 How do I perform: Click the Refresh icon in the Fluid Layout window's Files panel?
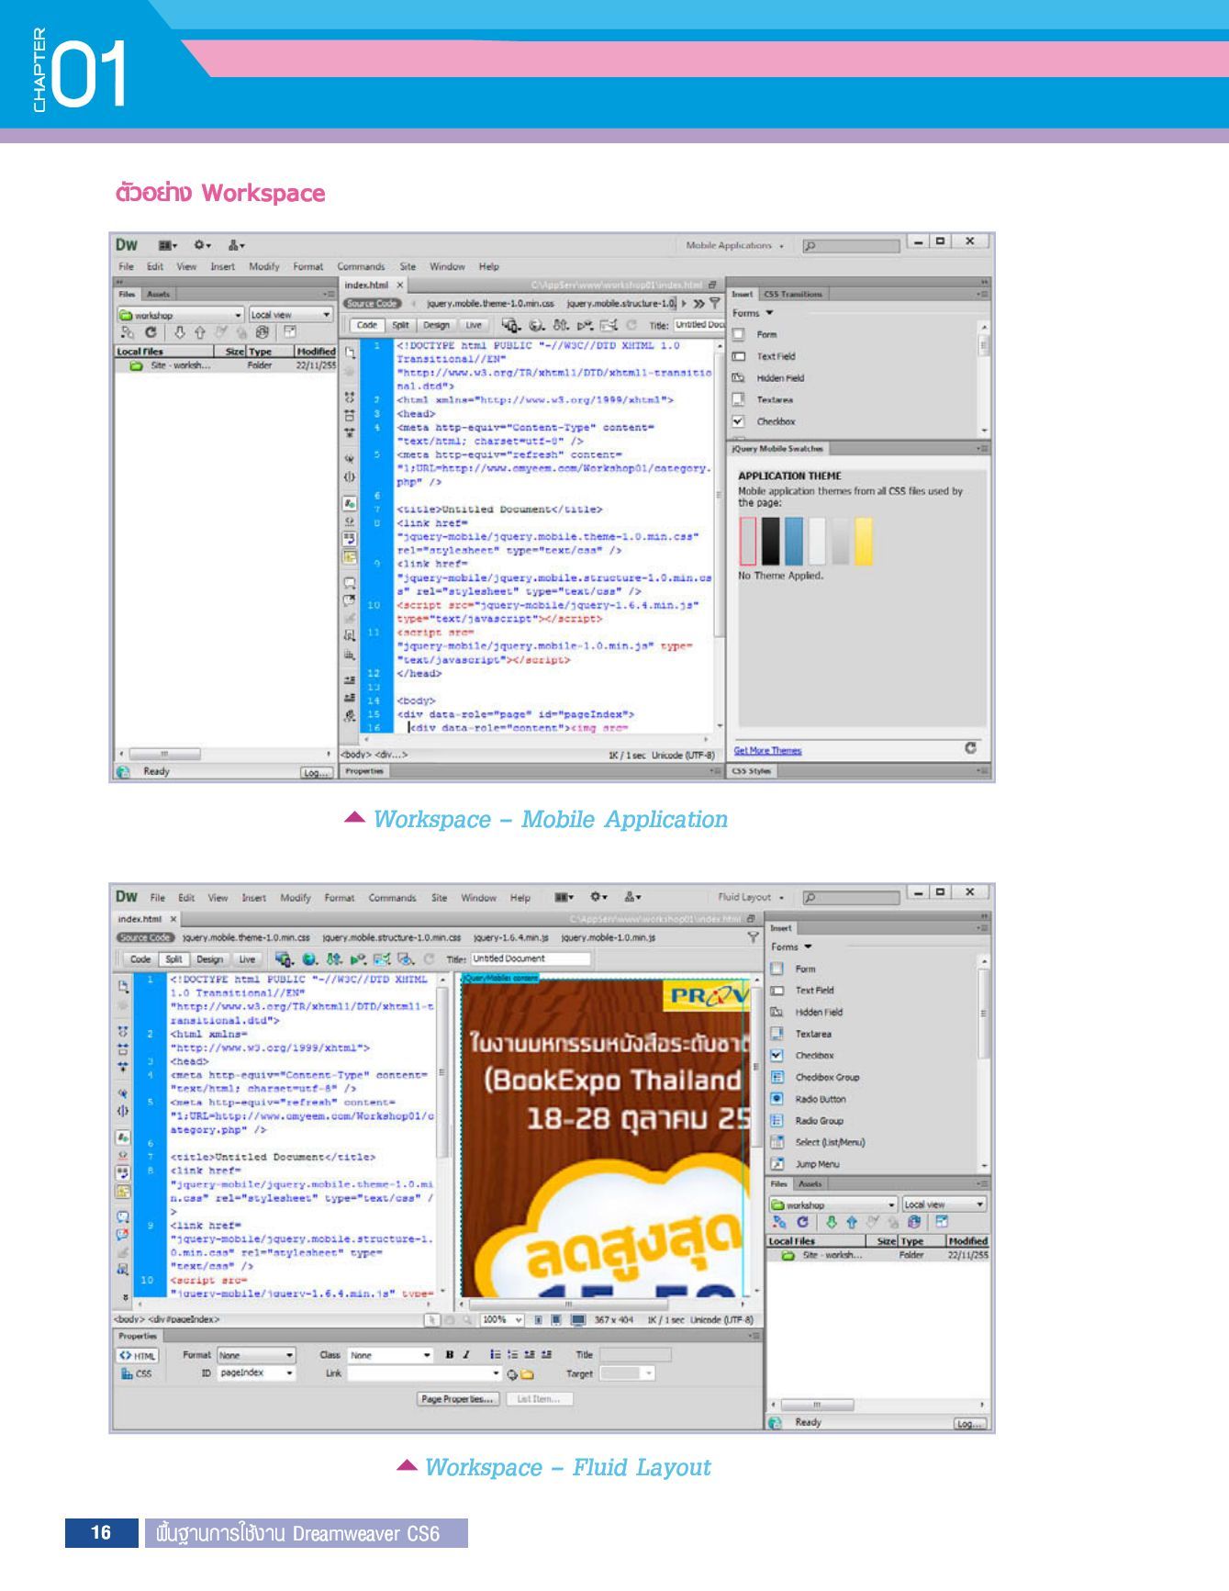click(802, 1223)
